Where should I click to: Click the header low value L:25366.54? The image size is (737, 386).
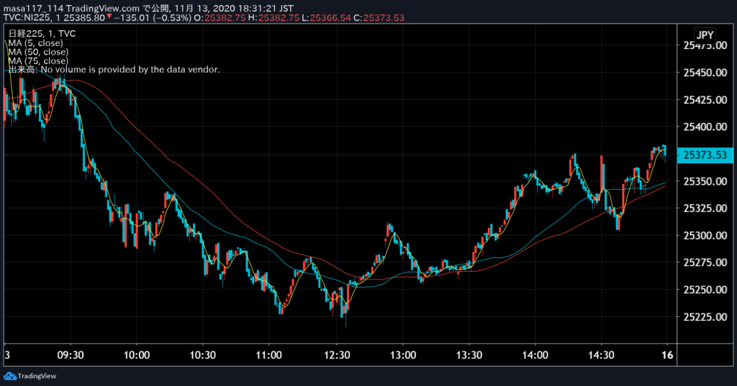point(326,18)
